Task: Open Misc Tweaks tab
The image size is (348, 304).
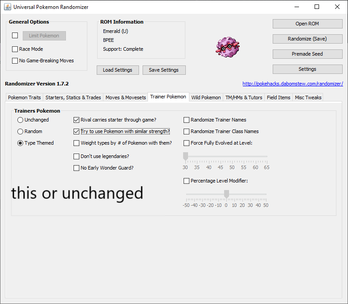Action: pos(308,97)
